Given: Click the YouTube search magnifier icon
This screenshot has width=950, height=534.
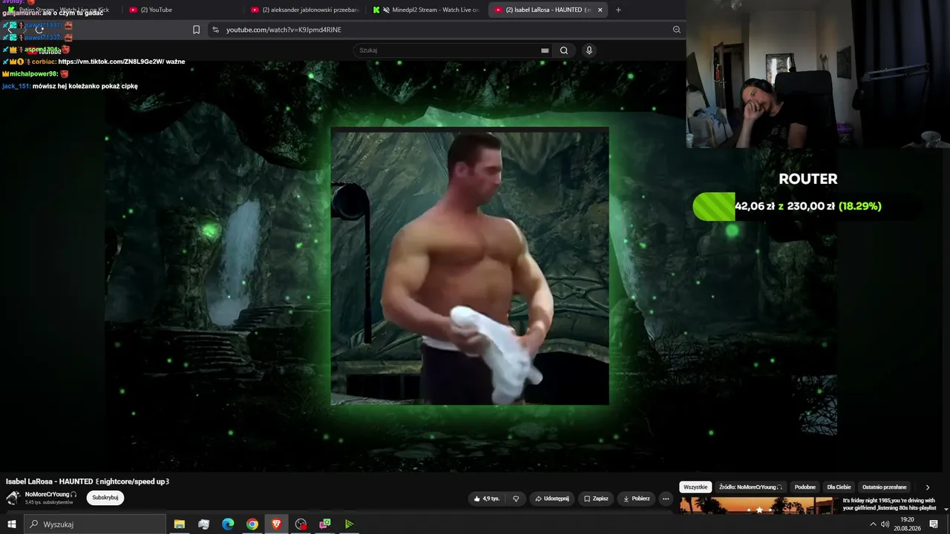Looking at the screenshot, I should (564, 50).
